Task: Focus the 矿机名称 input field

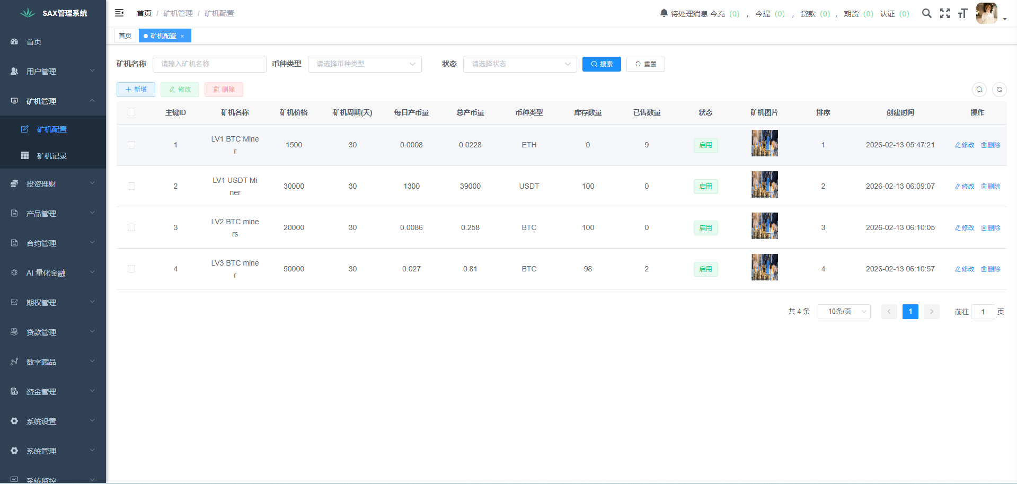Action: [209, 64]
